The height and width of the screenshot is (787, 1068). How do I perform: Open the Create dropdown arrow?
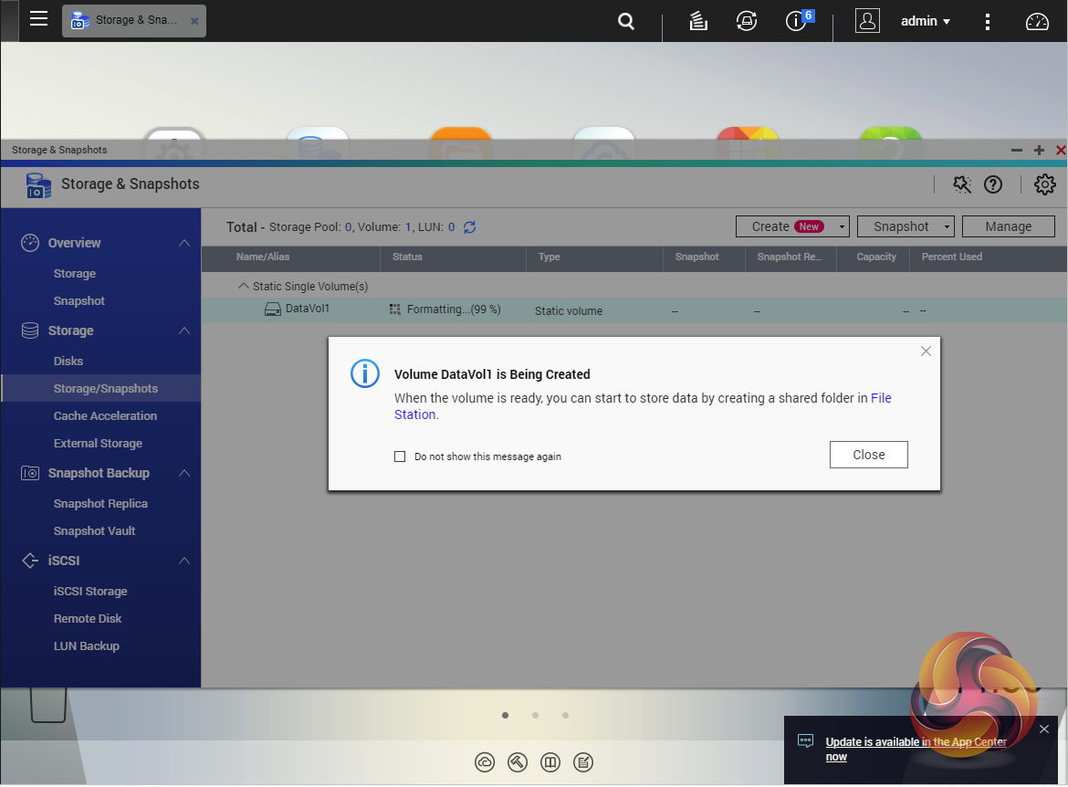pyautogui.click(x=842, y=227)
